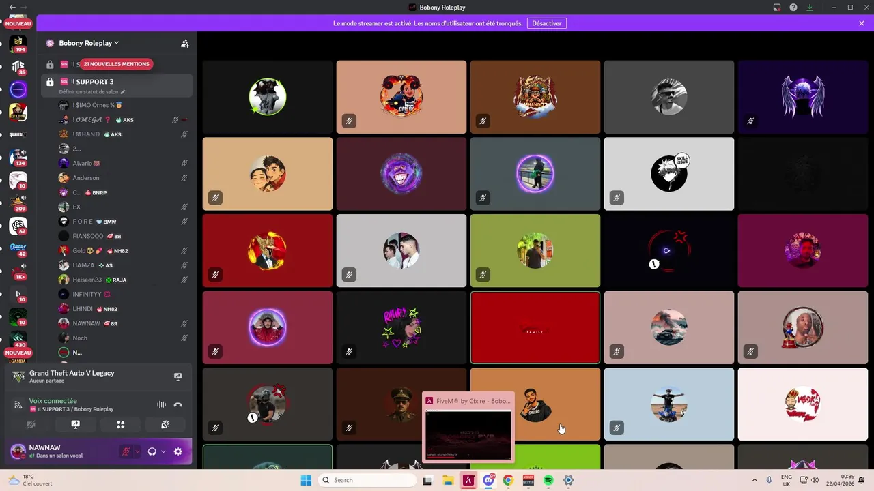Go back with the top-left arrow
The image size is (874, 491).
pos(12,7)
